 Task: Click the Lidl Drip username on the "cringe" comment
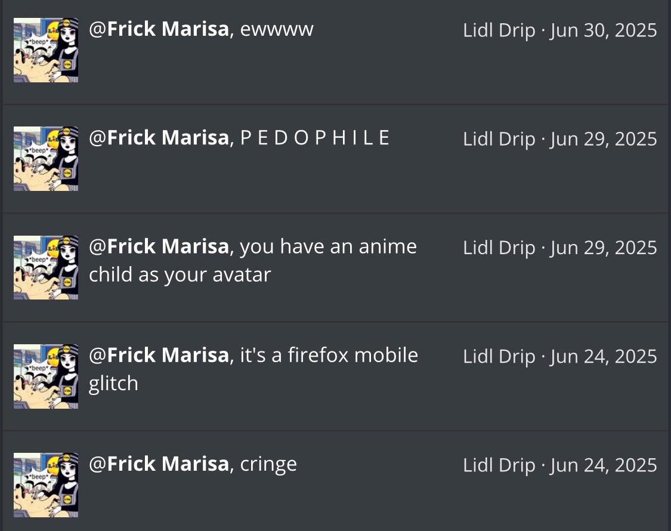click(x=499, y=465)
